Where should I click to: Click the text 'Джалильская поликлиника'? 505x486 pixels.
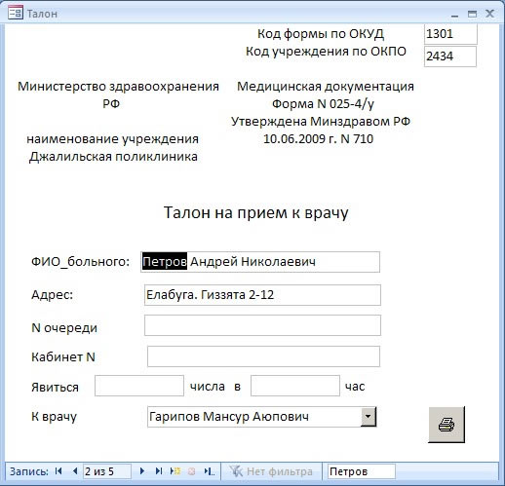pyautogui.click(x=113, y=157)
